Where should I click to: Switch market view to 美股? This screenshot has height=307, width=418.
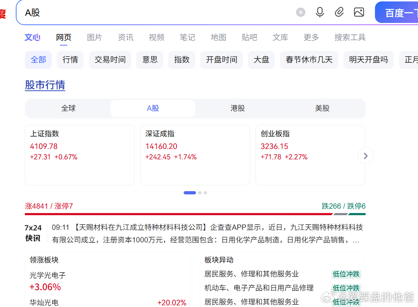point(322,108)
